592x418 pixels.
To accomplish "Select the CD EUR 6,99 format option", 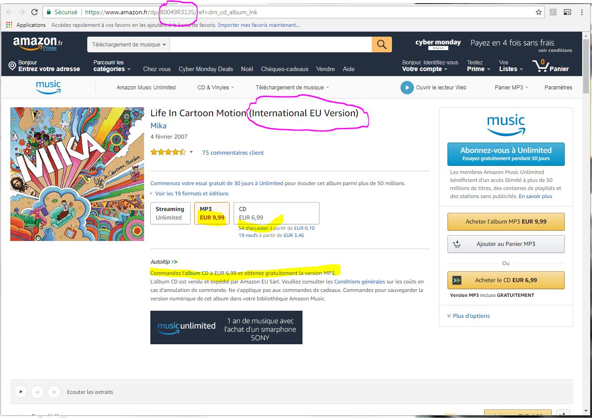I will pos(277,213).
